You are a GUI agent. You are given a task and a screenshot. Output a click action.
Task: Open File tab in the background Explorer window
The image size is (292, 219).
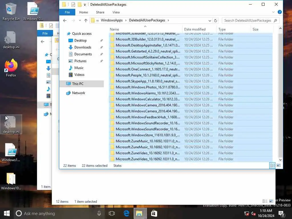[45, 34]
